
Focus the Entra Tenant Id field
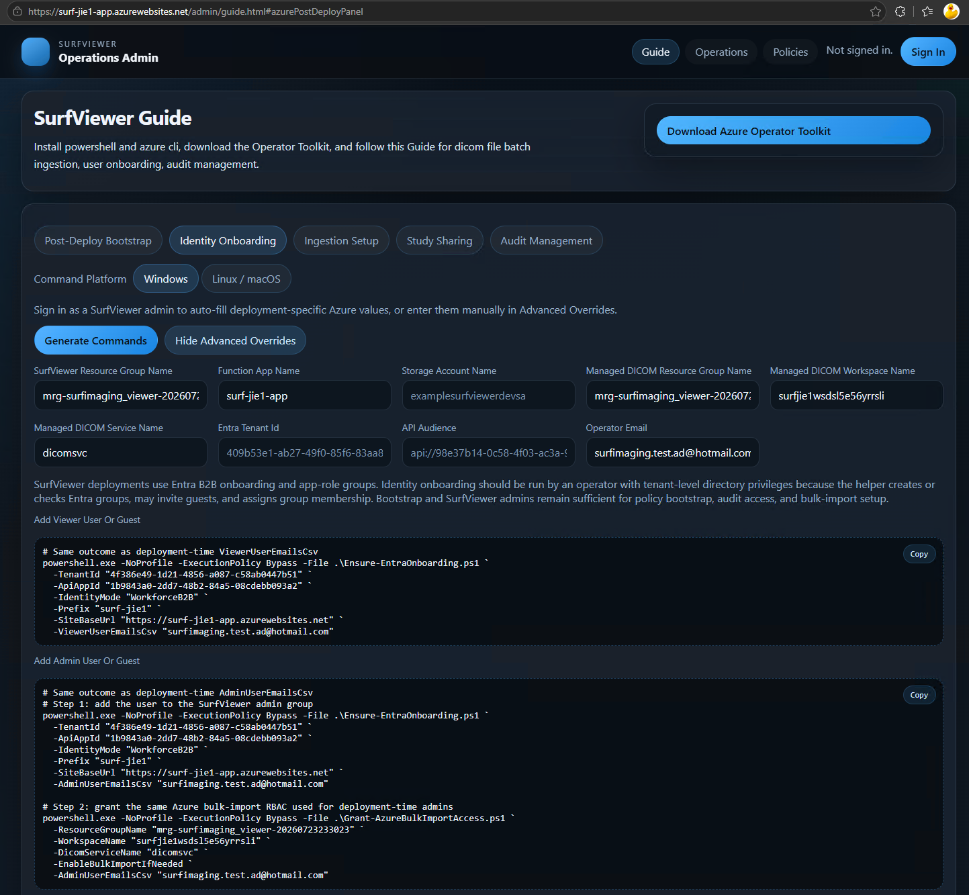pyautogui.click(x=304, y=453)
